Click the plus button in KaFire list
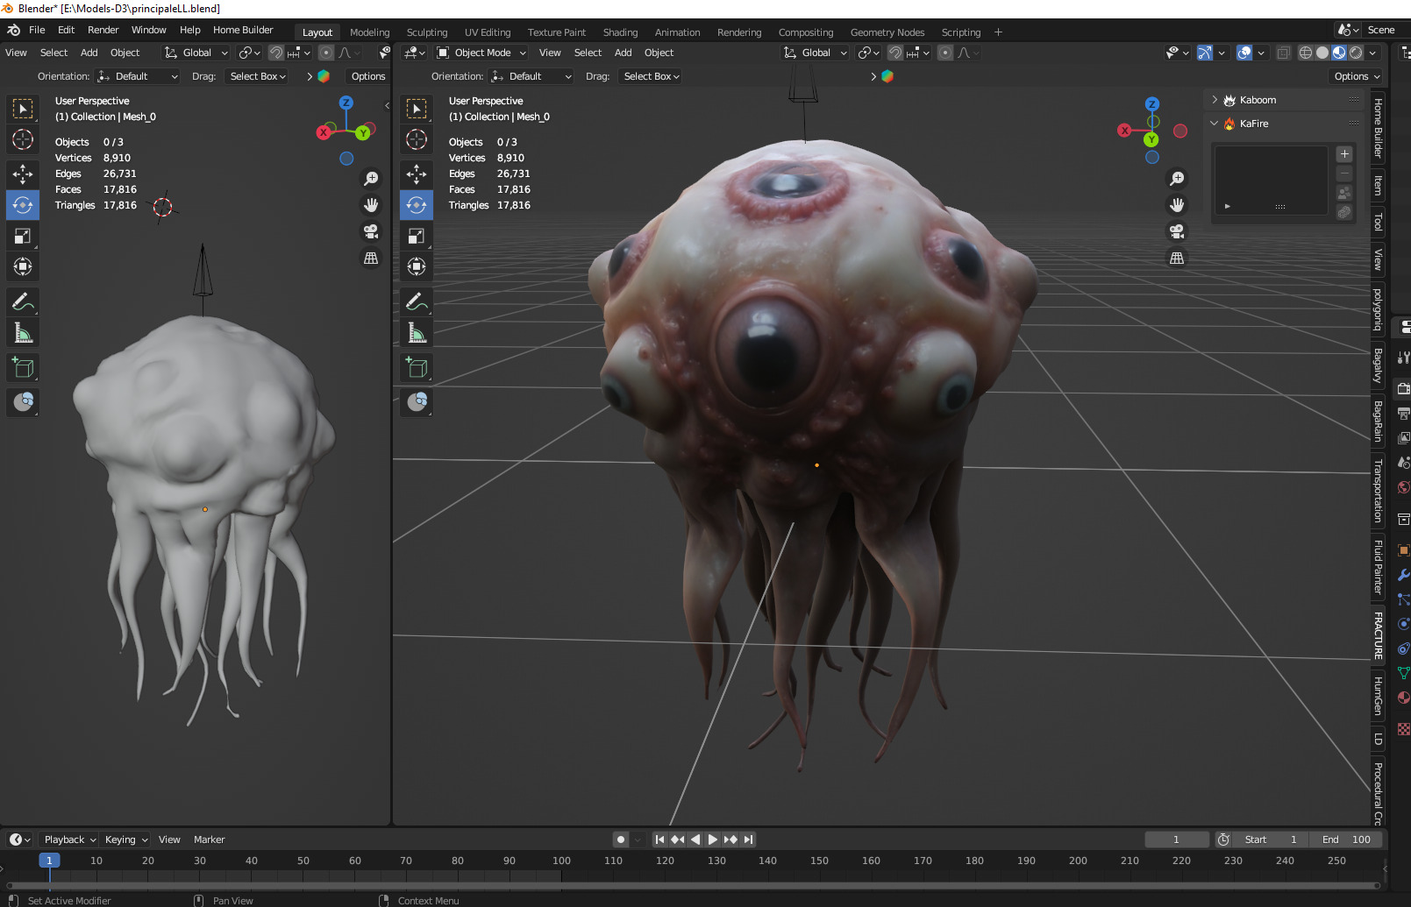1411x907 pixels. 1344,154
